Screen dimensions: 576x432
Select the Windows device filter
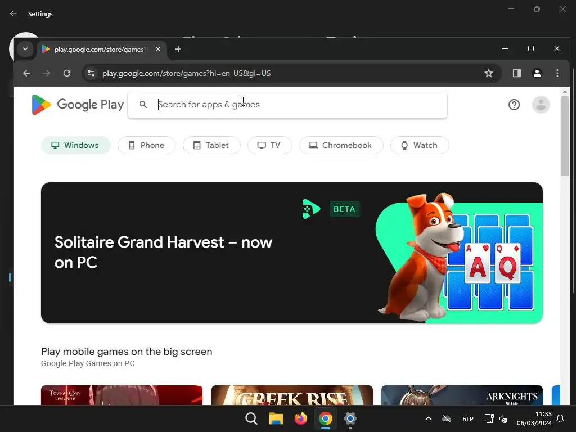click(x=76, y=145)
